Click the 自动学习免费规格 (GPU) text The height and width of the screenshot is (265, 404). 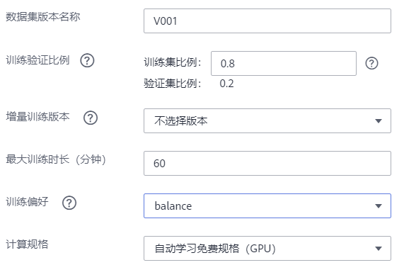point(215,249)
